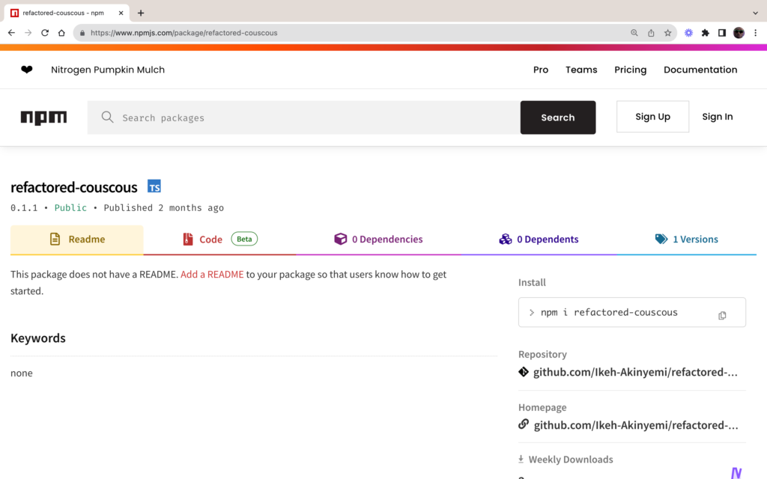Click the npm logo
Image resolution: width=767 pixels, height=479 pixels.
(43, 118)
